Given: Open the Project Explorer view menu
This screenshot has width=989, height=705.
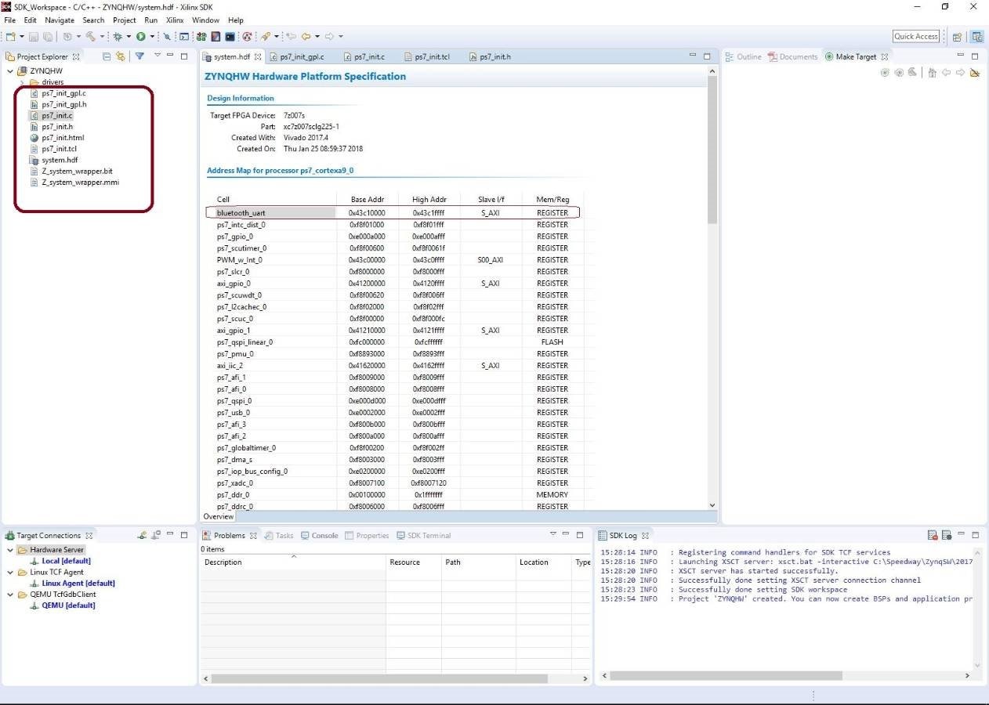Looking at the screenshot, I should coord(157,56).
